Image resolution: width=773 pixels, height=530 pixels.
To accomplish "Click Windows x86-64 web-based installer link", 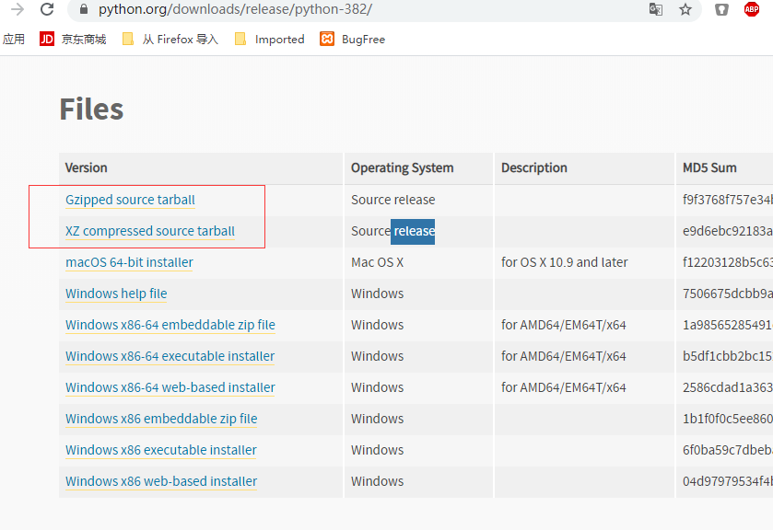I will coord(170,387).
